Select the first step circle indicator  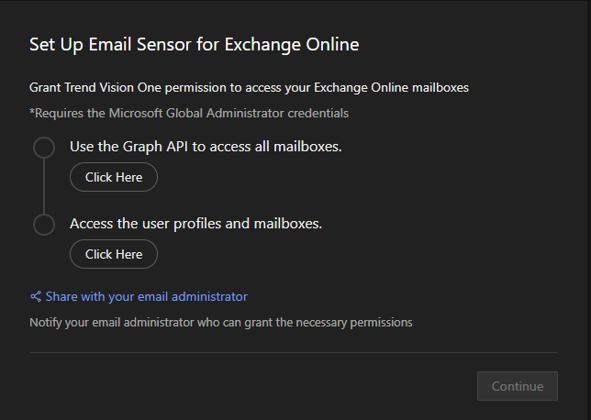(x=43, y=148)
